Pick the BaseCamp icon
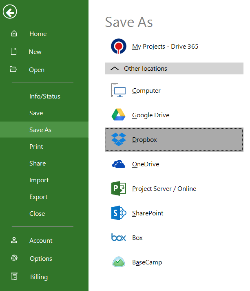Screen dimensions: 250x291 coord(119,262)
